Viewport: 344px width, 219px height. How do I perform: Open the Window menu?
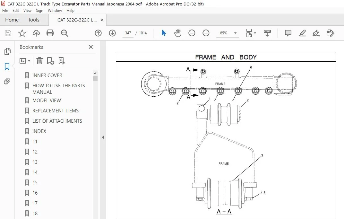coord(55,11)
